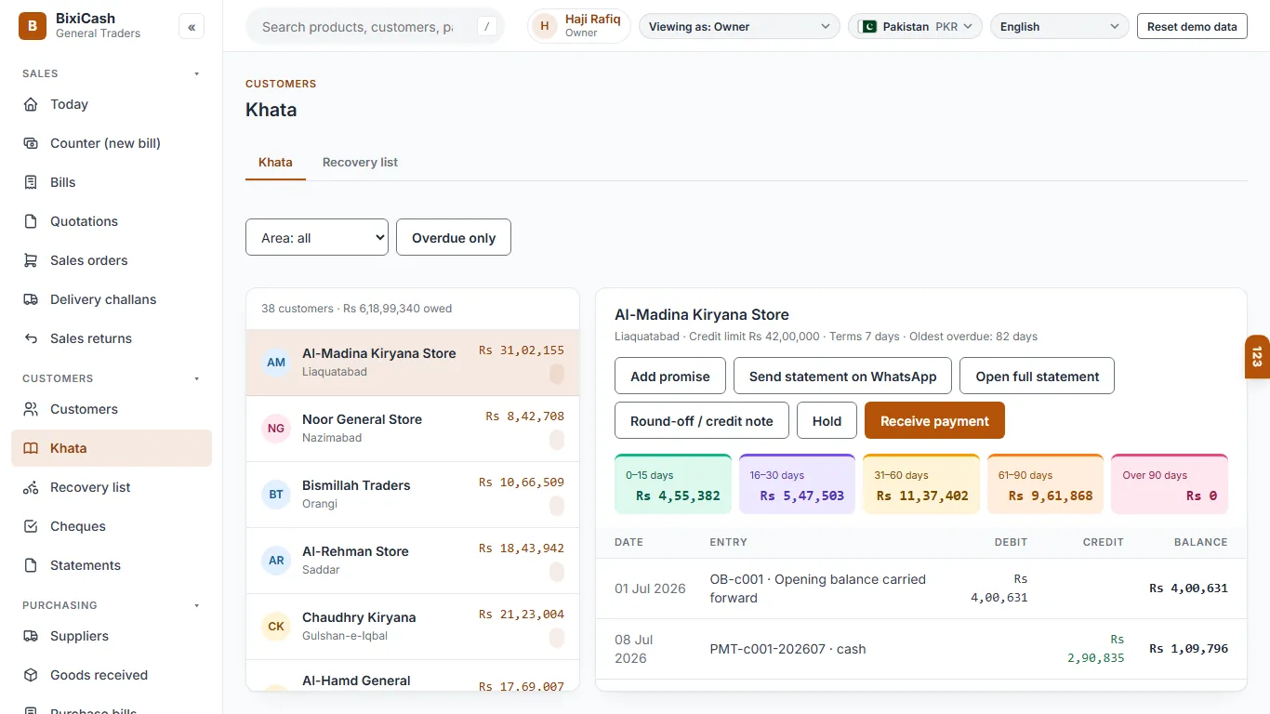Viewport: 1270px width, 714px height.
Task: Click the Khata book icon in sidebar
Action: pos(31,448)
